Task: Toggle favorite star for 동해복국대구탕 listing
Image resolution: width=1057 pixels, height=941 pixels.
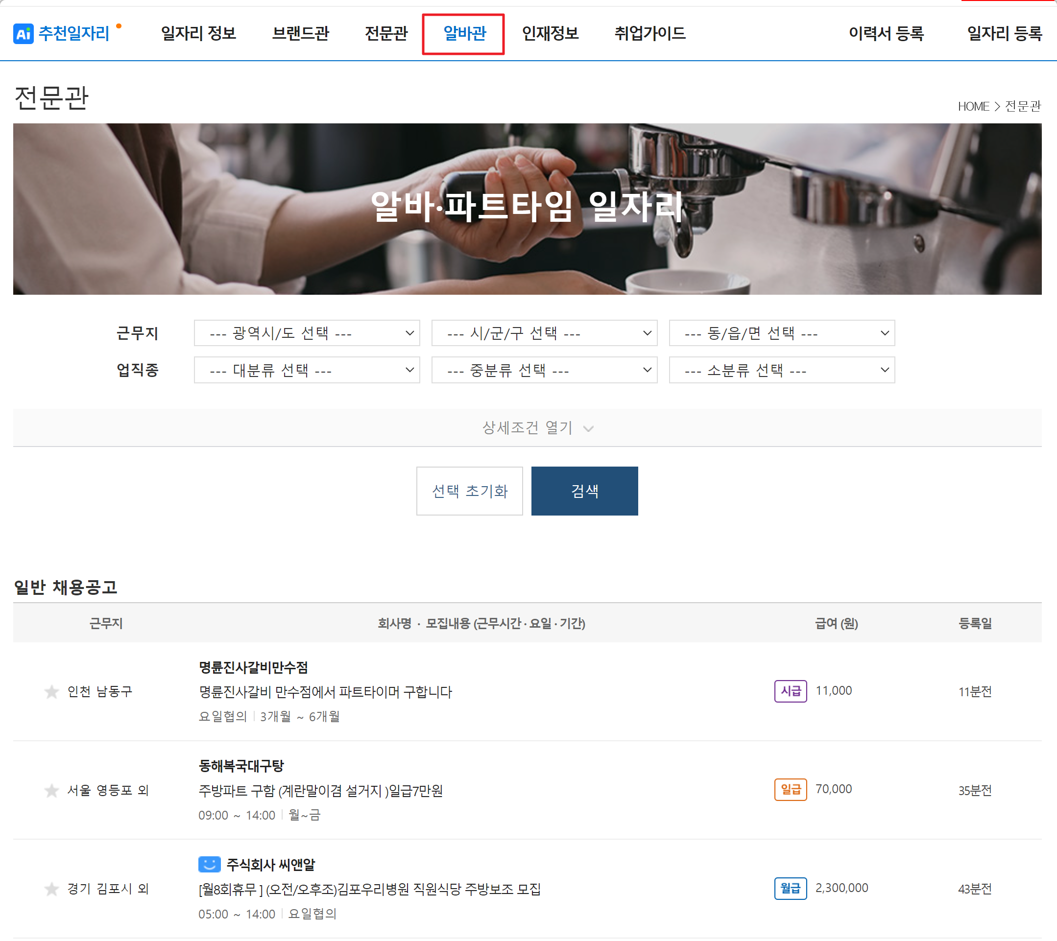Action: coord(51,791)
